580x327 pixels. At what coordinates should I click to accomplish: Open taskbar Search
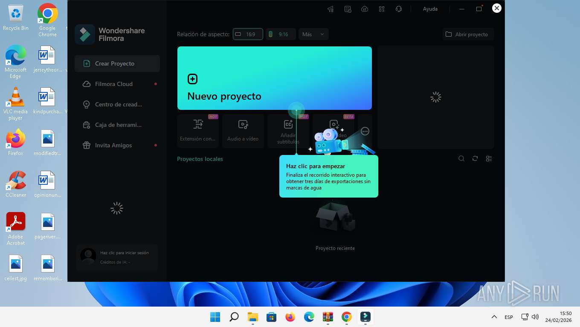point(234,317)
